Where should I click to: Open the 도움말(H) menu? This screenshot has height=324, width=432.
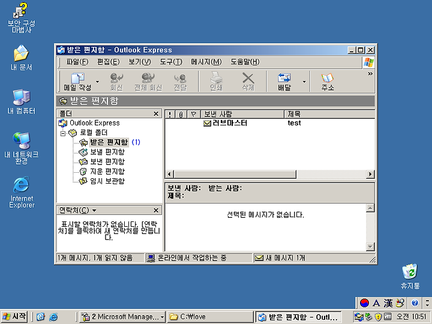point(245,62)
